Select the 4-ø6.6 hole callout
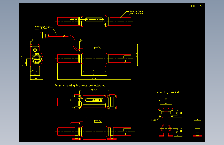224x145 pixels. click(153, 120)
